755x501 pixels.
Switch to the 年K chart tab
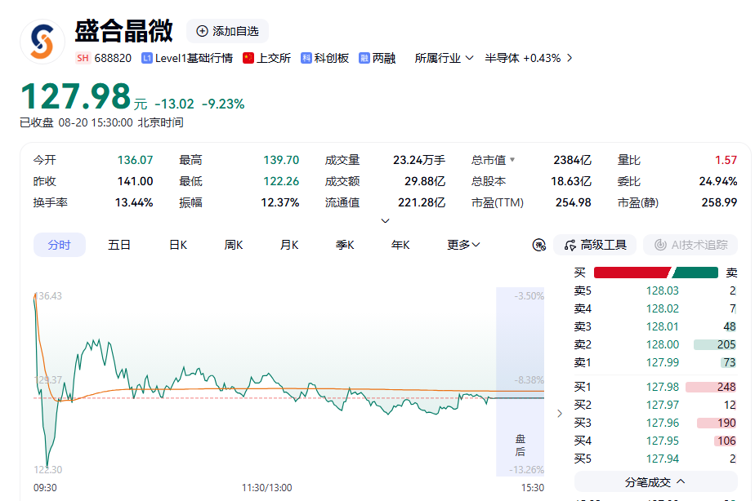point(400,246)
